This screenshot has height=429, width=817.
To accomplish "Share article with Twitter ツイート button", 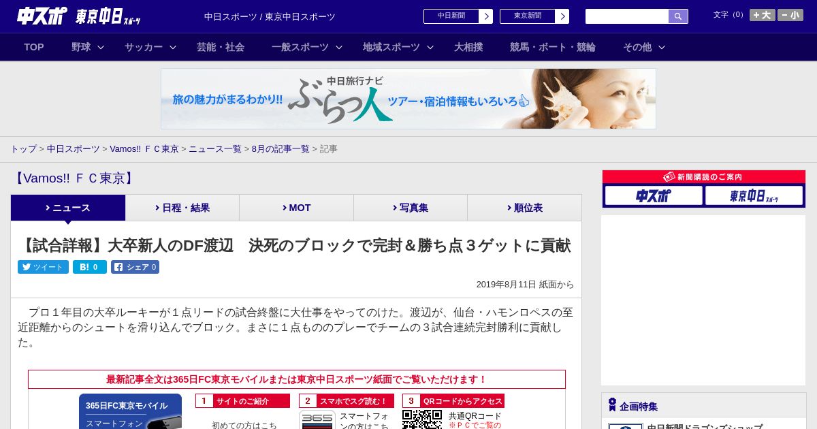I will pos(43,267).
